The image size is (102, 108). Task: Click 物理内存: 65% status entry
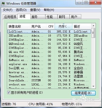(x=72, y=104)
